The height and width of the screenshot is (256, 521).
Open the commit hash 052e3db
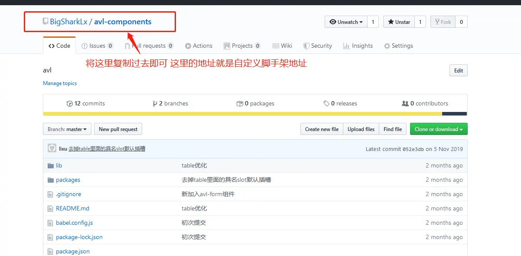(x=414, y=149)
